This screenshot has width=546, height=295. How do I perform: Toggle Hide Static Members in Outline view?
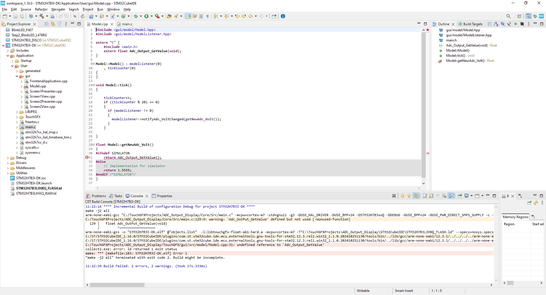pyautogui.click(x=509, y=24)
